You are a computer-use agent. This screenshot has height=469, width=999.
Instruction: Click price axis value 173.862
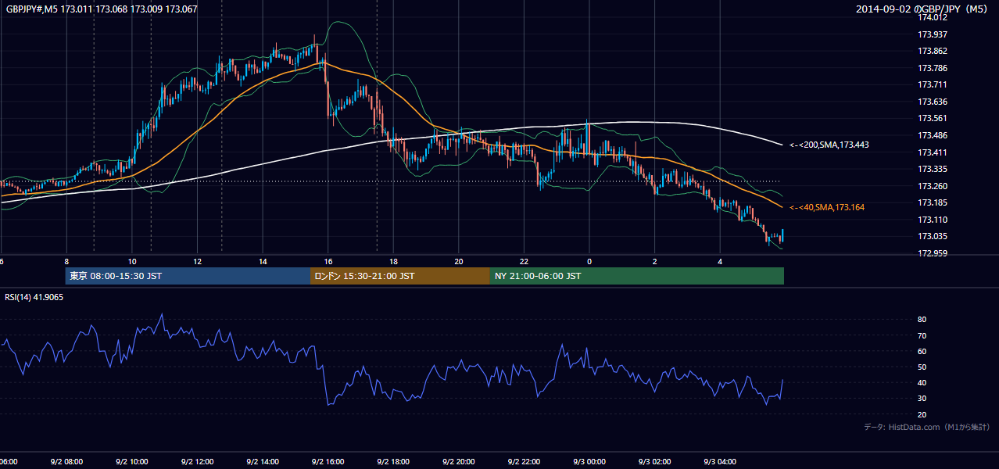pyautogui.click(x=933, y=51)
